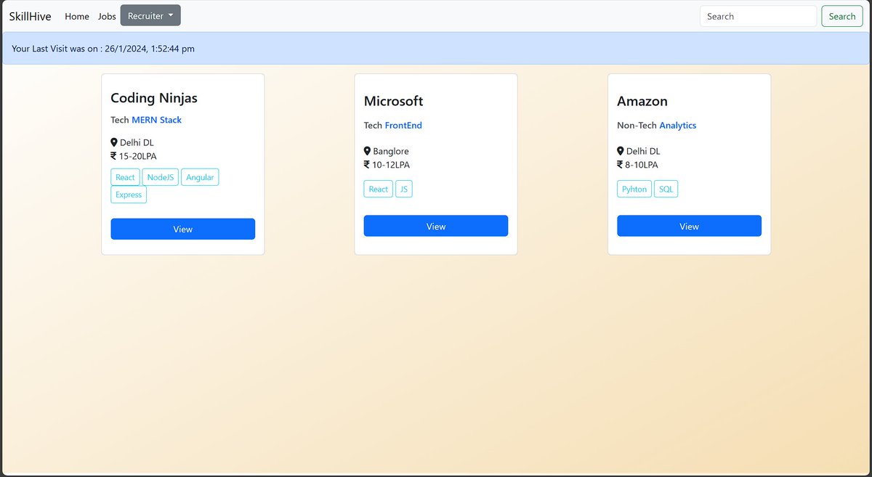This screenshot has height=477, width=872.
Task: Click the 15-20LPA salary text
Action: pos(138,156)
